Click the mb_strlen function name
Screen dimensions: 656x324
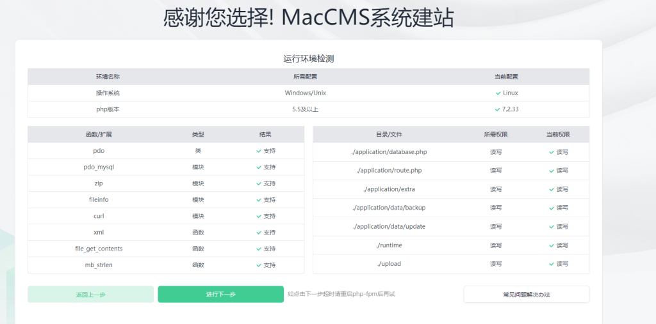[x=99, y=265]
